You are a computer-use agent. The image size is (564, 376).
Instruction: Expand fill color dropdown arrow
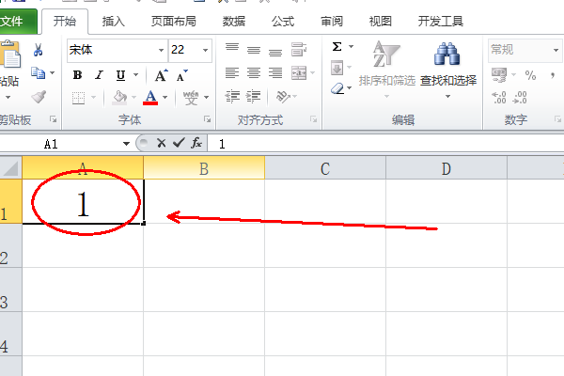tap(133, 97)
